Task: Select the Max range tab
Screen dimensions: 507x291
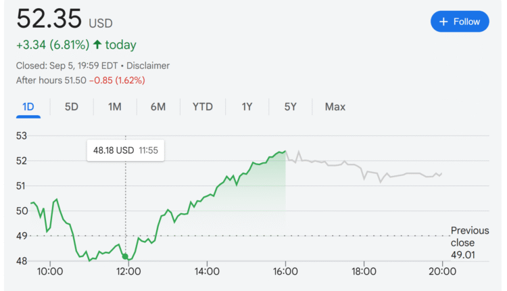Action: tap(335, 107)
